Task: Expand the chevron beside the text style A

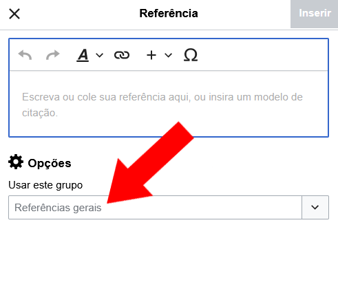Action: coord(99,55)
